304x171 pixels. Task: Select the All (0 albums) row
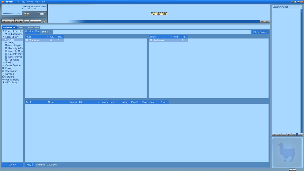tap(168, 40)
